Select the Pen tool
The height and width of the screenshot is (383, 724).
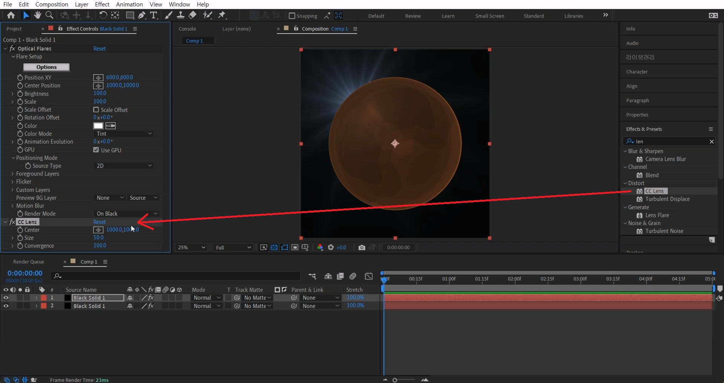point(141,15)
